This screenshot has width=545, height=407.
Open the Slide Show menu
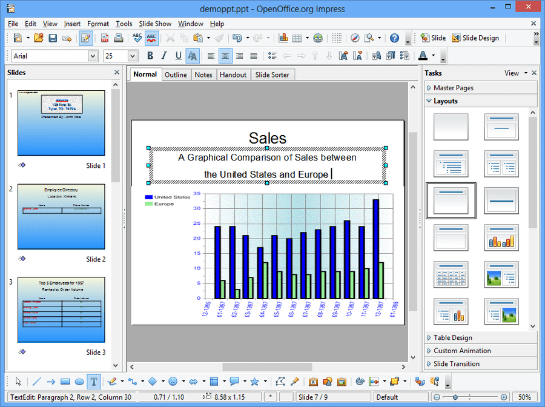point(155,24)
